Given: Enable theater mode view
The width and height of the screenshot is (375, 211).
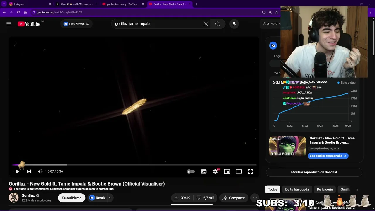Looking at the screenshot, I should coord(239,171).
